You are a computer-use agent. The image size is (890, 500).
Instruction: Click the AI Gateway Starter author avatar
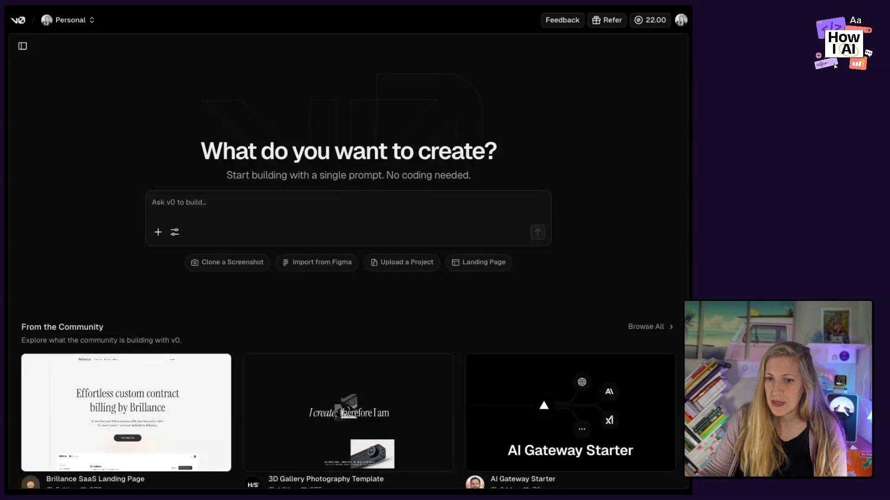475,482
